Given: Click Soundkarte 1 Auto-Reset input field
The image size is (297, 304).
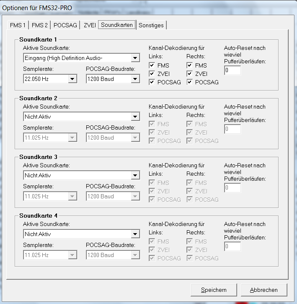Looking at the screenshot, I should [232, 70].
